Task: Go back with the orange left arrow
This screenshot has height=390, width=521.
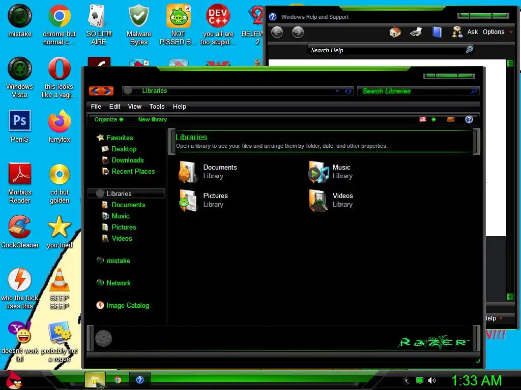Action: (95, 91)
